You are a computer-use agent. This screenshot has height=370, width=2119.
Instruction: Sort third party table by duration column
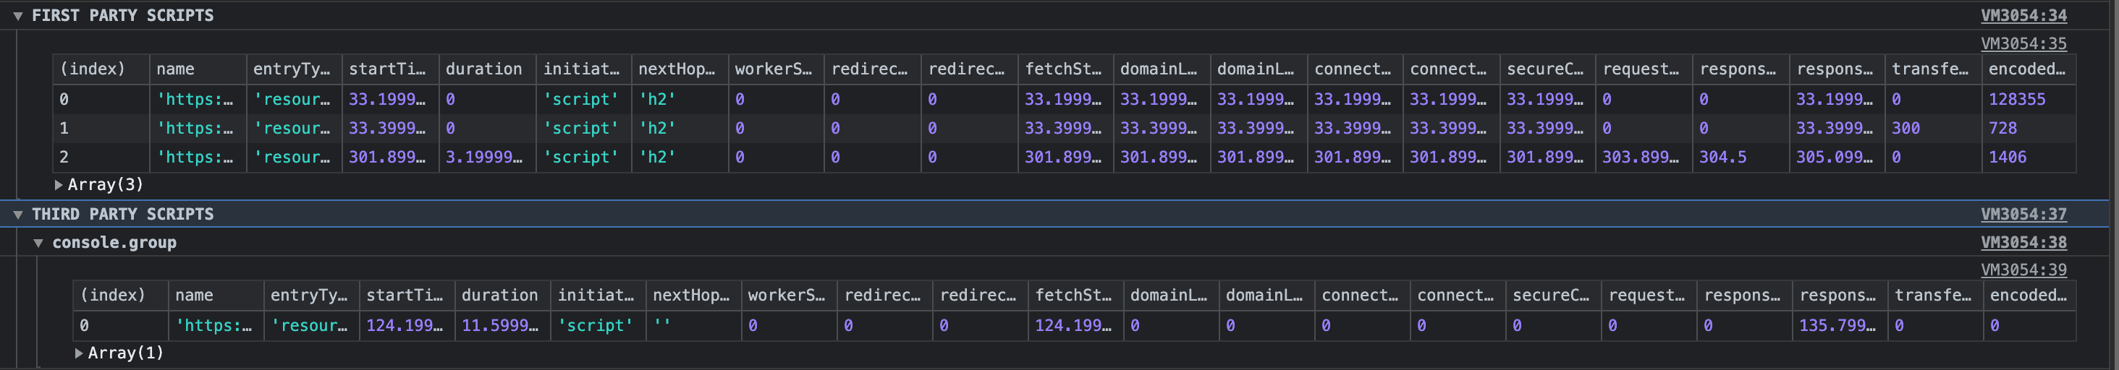coord(502,295)
